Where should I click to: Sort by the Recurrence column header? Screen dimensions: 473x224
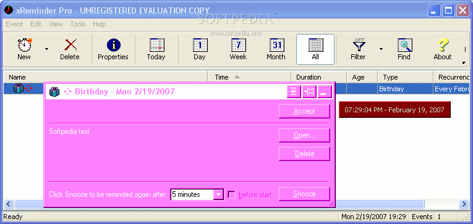click(452, 77)
